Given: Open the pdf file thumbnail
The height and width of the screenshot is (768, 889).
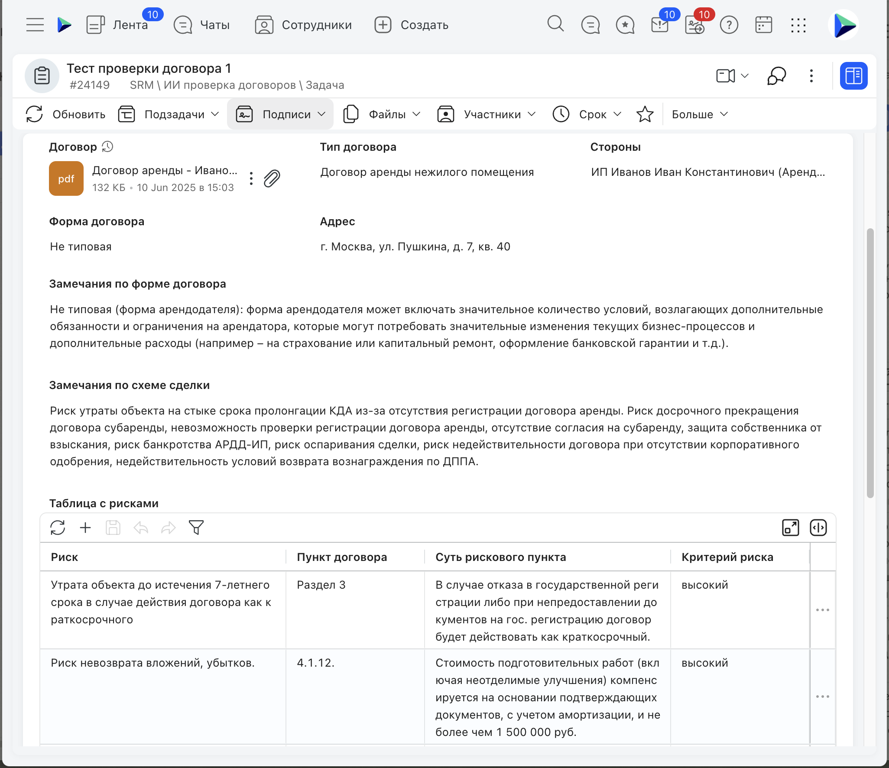Looking at the screenshot, I should click(x=66, y=178).
